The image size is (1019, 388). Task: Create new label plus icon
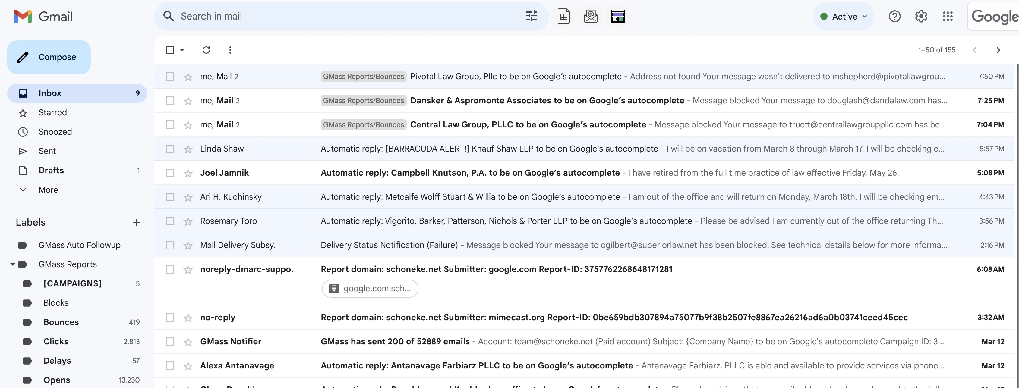(x=136, y=222)
